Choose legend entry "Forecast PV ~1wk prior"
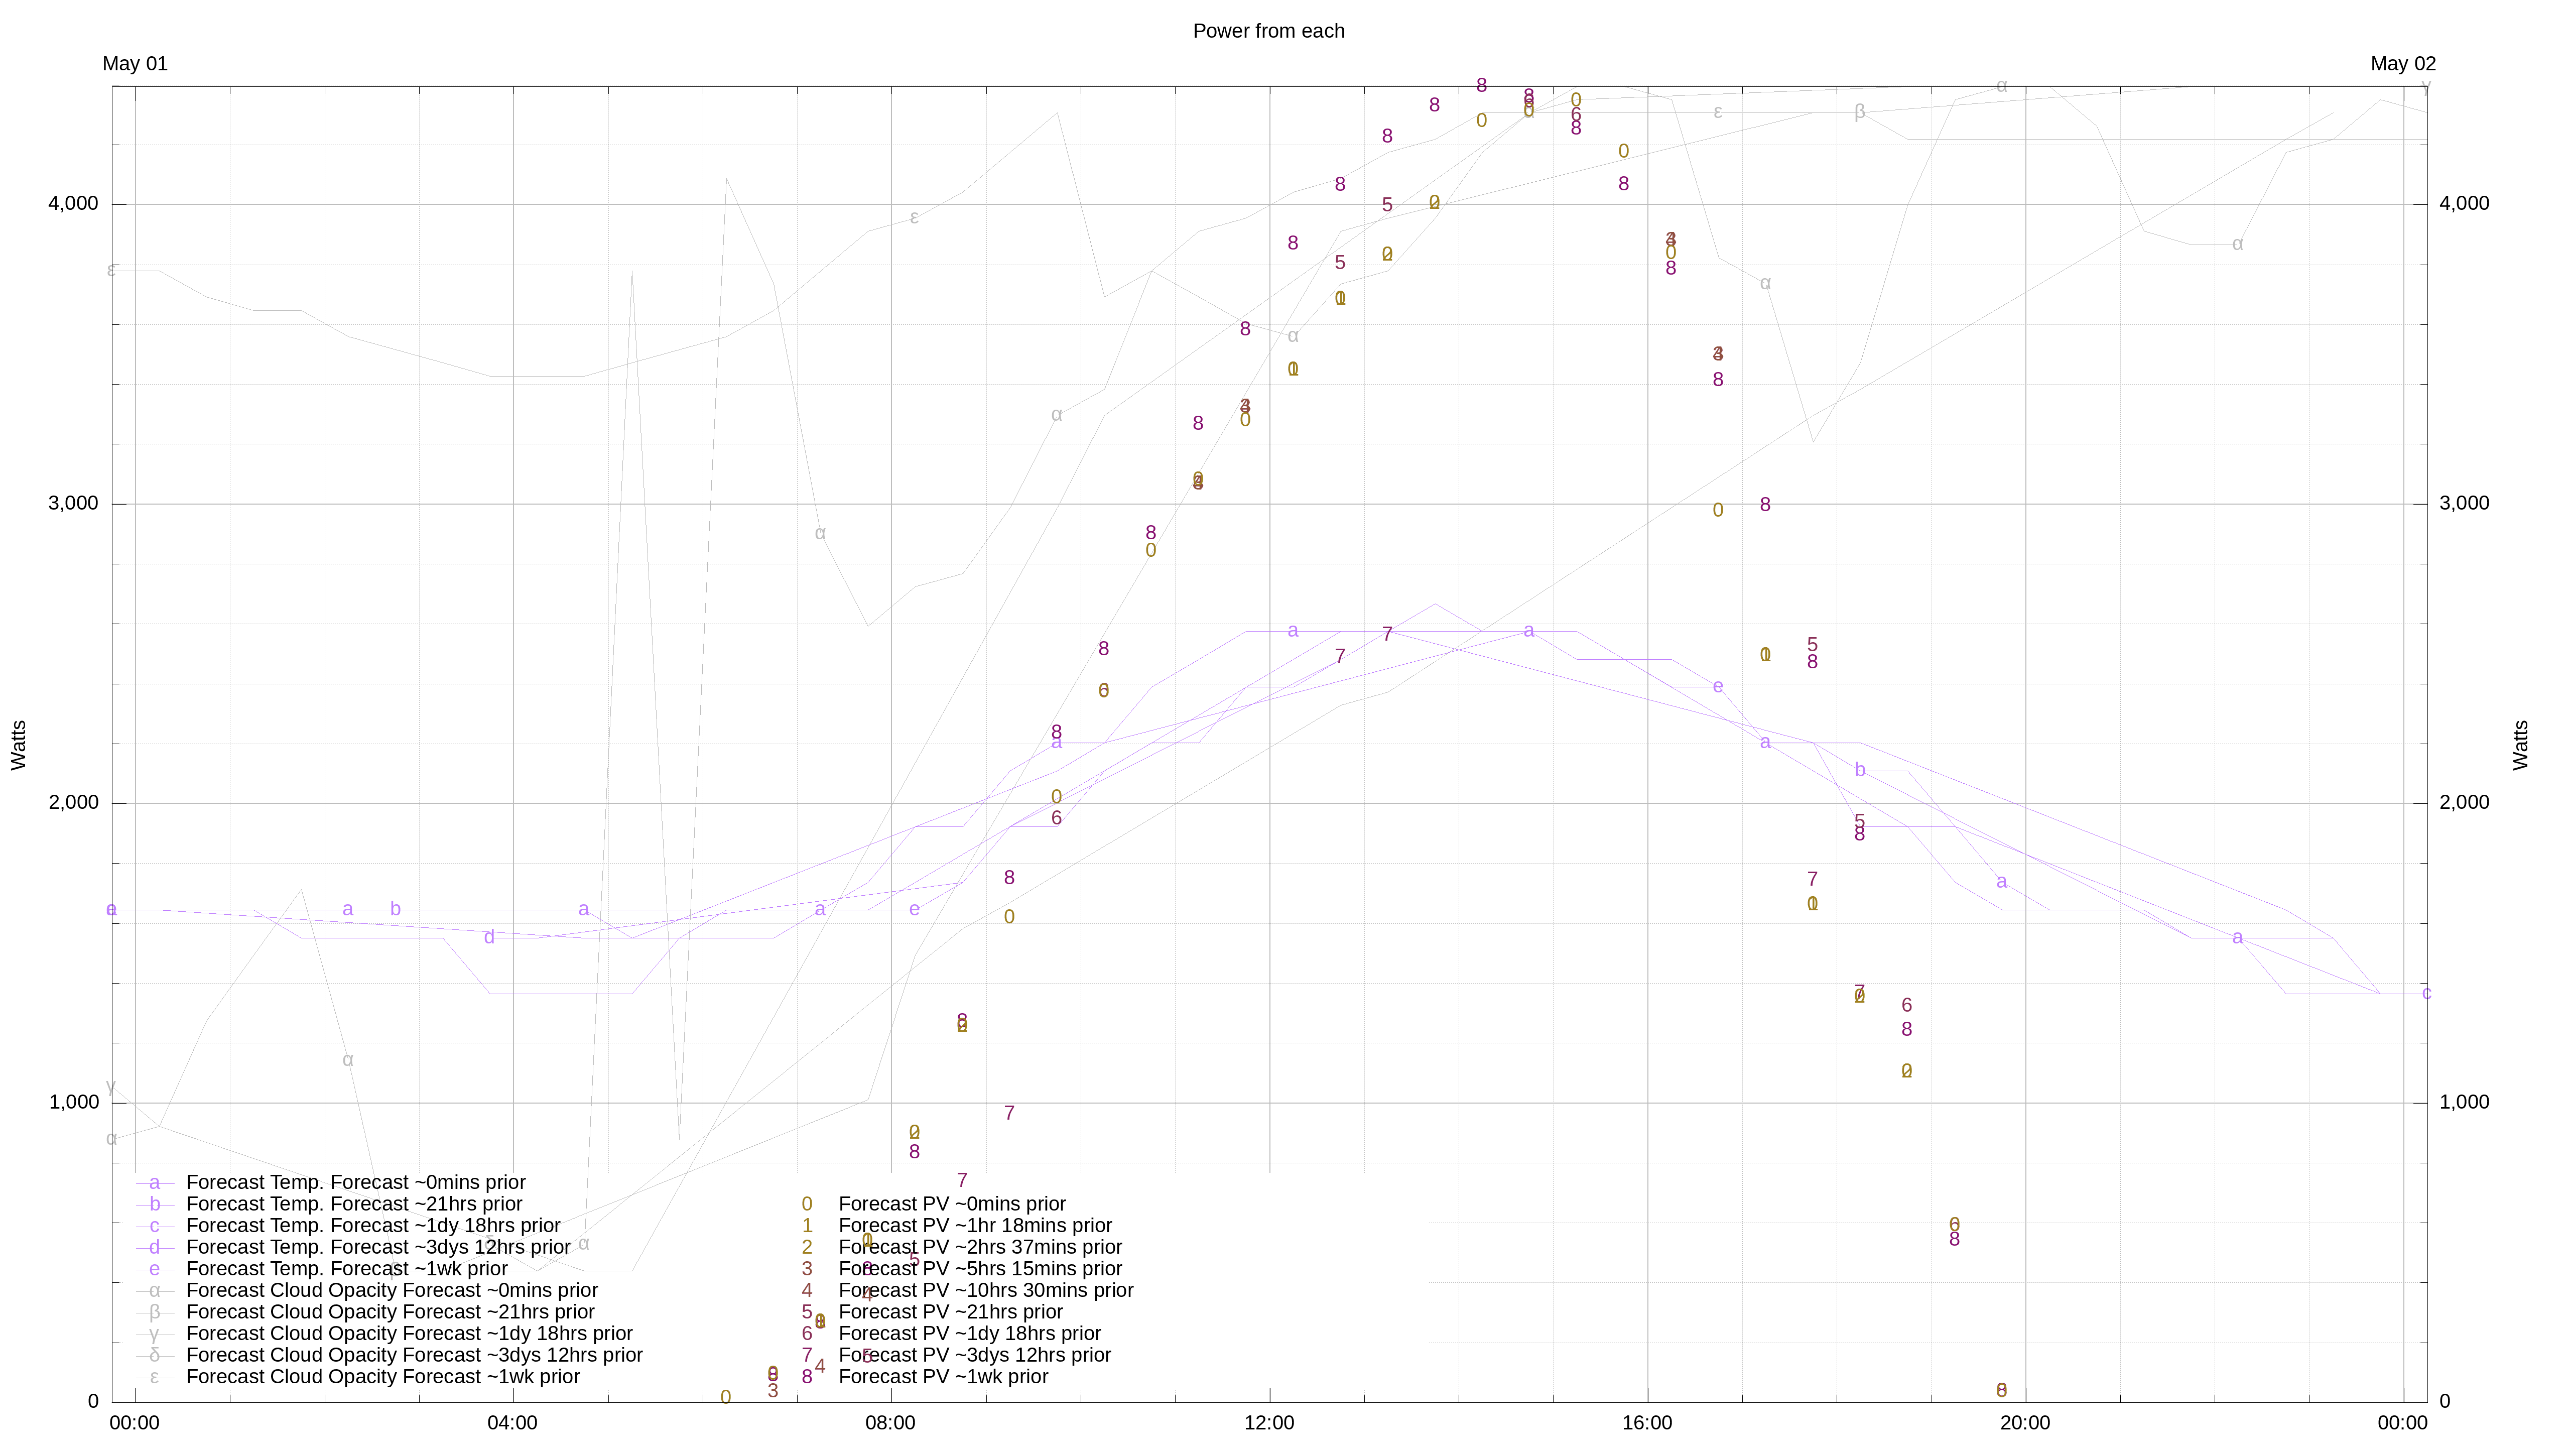This screenshot has width=2570, height=1446. coord(943,1377)
